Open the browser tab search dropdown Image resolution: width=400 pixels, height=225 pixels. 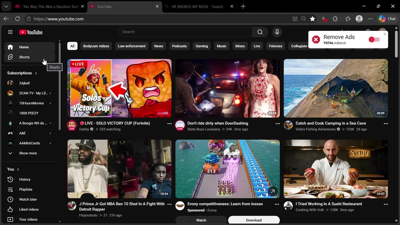click(x=6, y=6)
